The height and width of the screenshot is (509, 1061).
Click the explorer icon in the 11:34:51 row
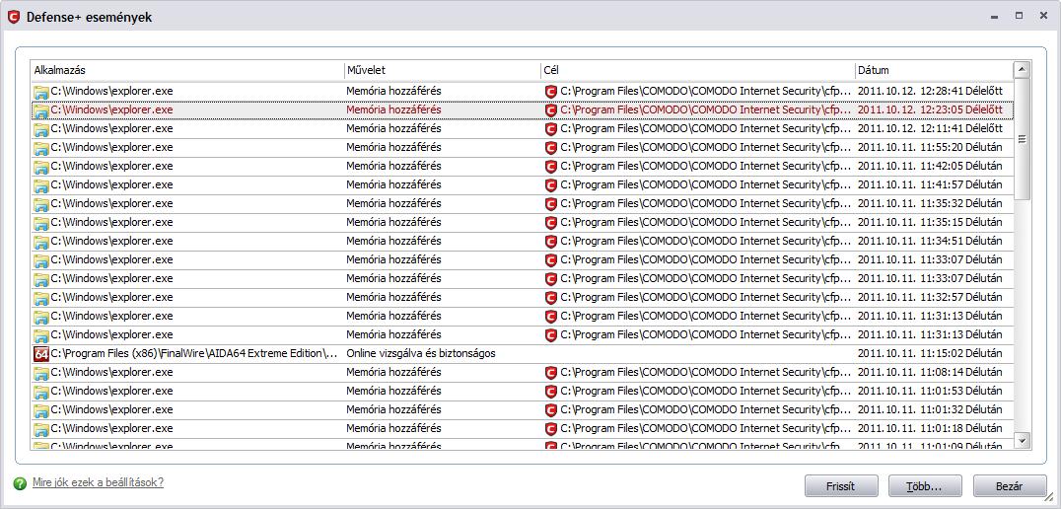(x=41, y=242)
